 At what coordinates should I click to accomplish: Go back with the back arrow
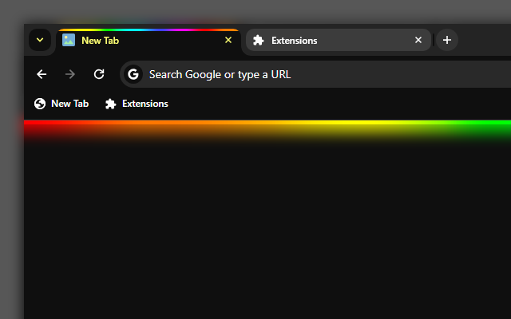point(42,74)
